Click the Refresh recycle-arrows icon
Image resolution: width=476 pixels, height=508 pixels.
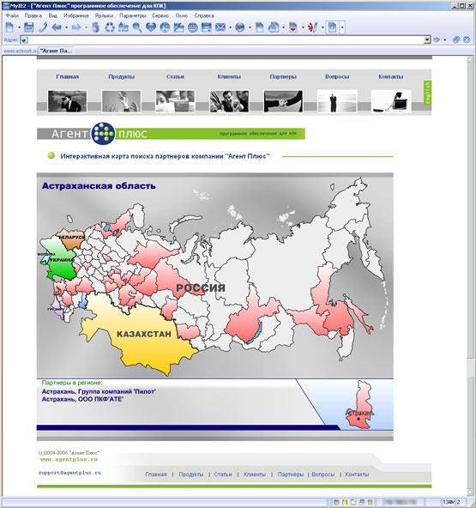110,27
